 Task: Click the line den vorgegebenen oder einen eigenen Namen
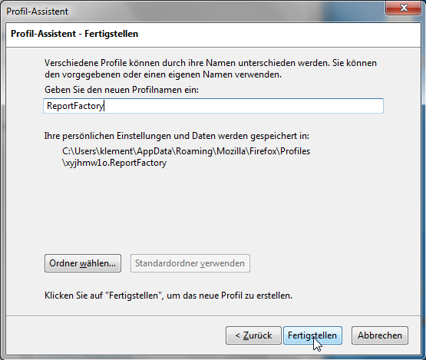(163, 74)
